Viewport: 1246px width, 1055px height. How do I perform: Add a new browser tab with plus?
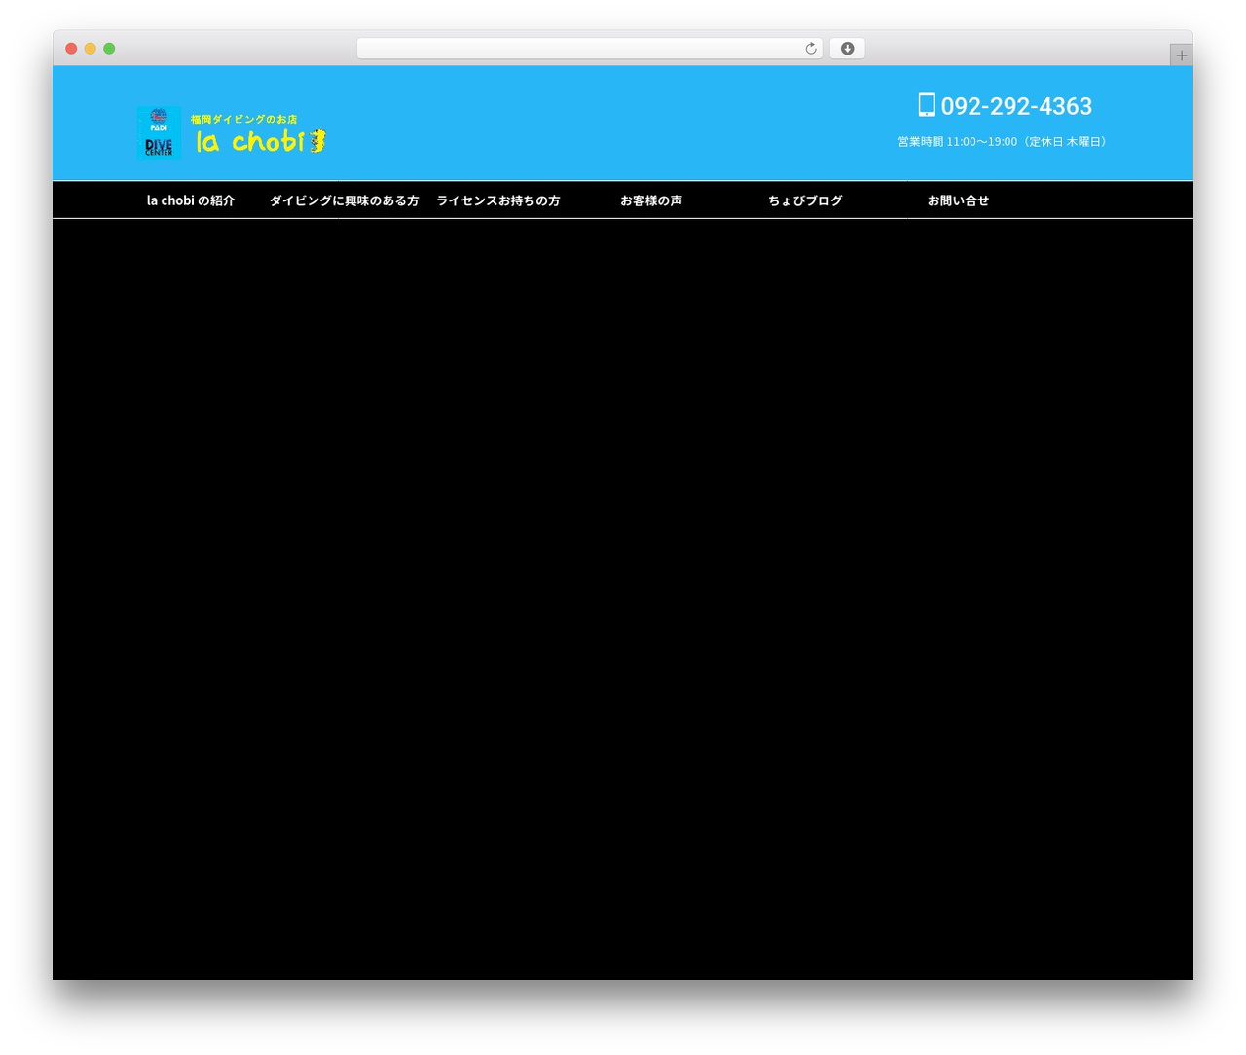1181,55
